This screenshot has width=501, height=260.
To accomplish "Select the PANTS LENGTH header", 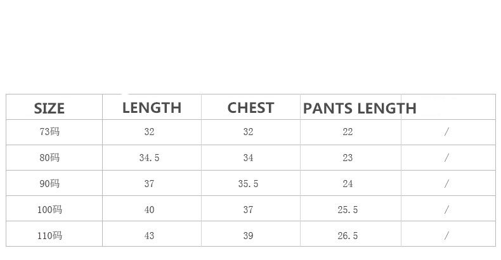I will point(360,108).
